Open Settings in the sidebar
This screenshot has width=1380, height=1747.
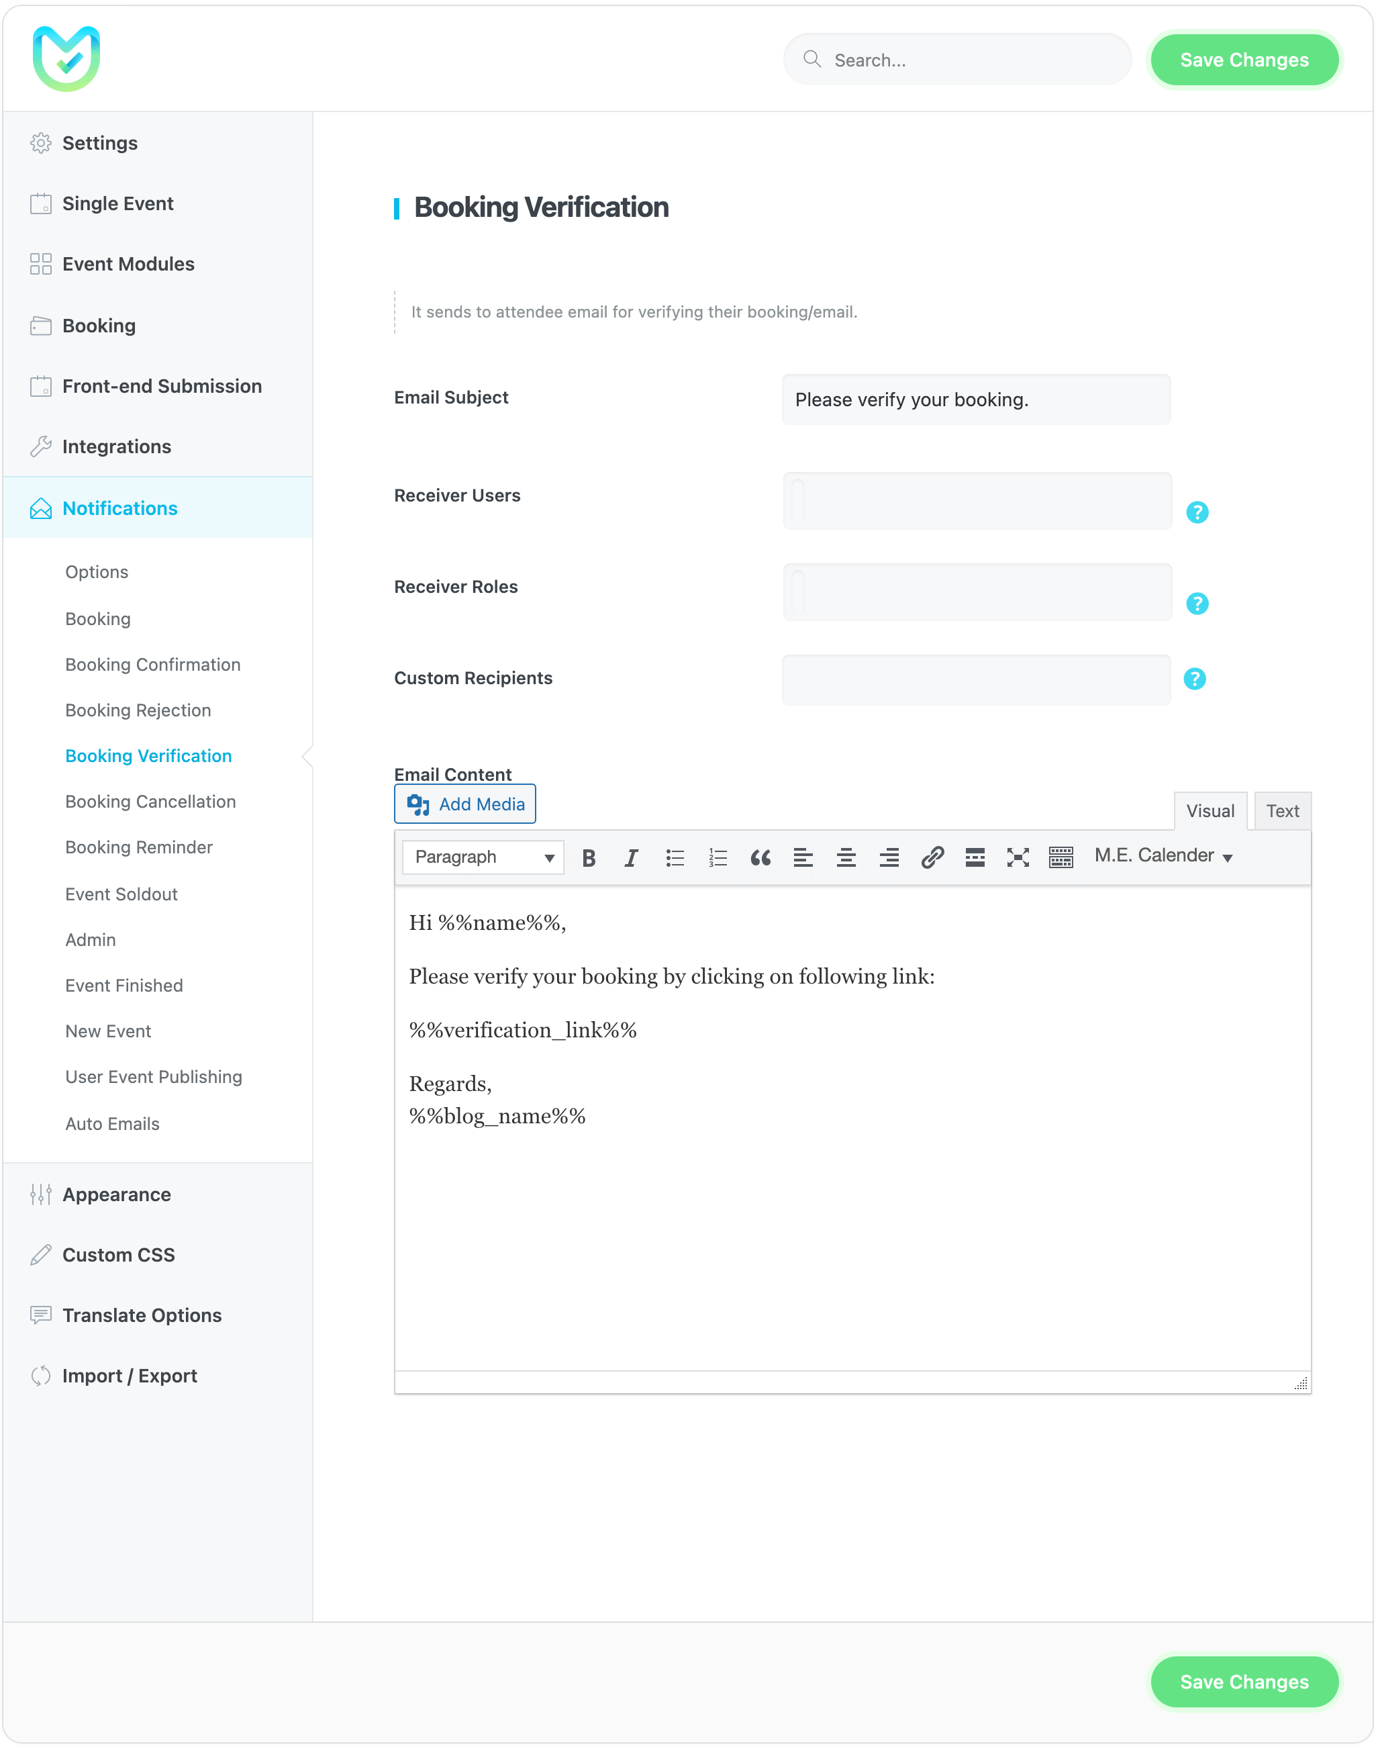(x=158, y=143)
